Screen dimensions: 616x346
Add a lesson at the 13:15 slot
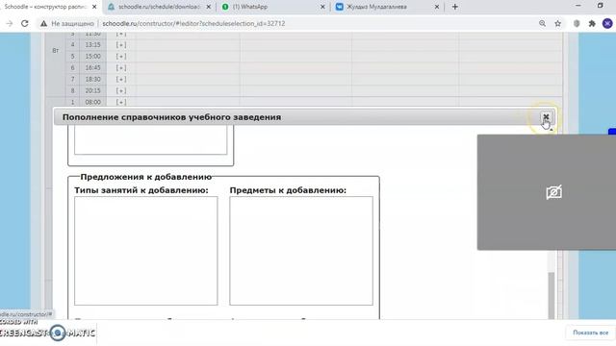[x=121, y=45]
